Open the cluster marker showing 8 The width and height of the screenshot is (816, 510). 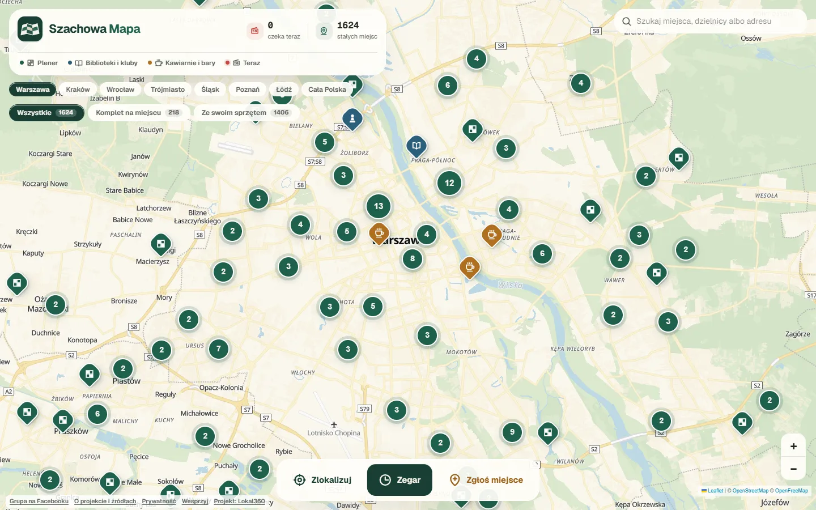413,259
